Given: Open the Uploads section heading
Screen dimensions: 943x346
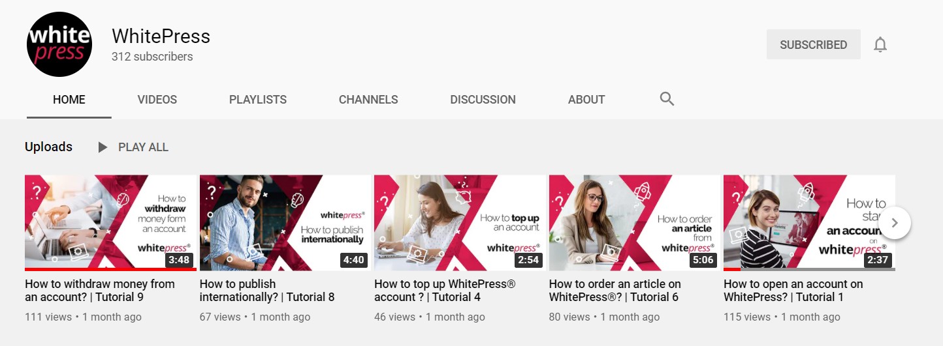Looking at the screenshot, I should (48, 147).
